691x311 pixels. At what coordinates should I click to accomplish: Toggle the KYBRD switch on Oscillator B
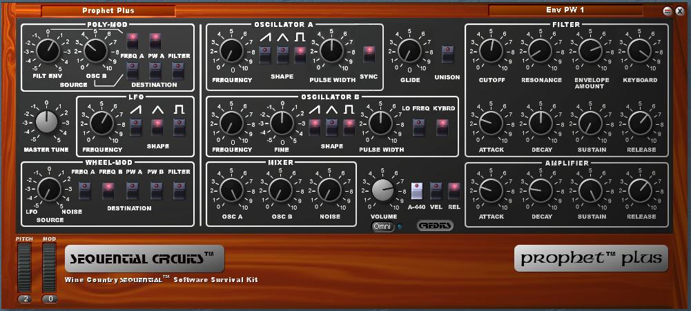(442, 127)
